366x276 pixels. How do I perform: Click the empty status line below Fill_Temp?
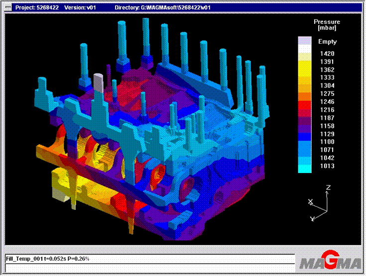pyautogui.click(x=150, y=267)
